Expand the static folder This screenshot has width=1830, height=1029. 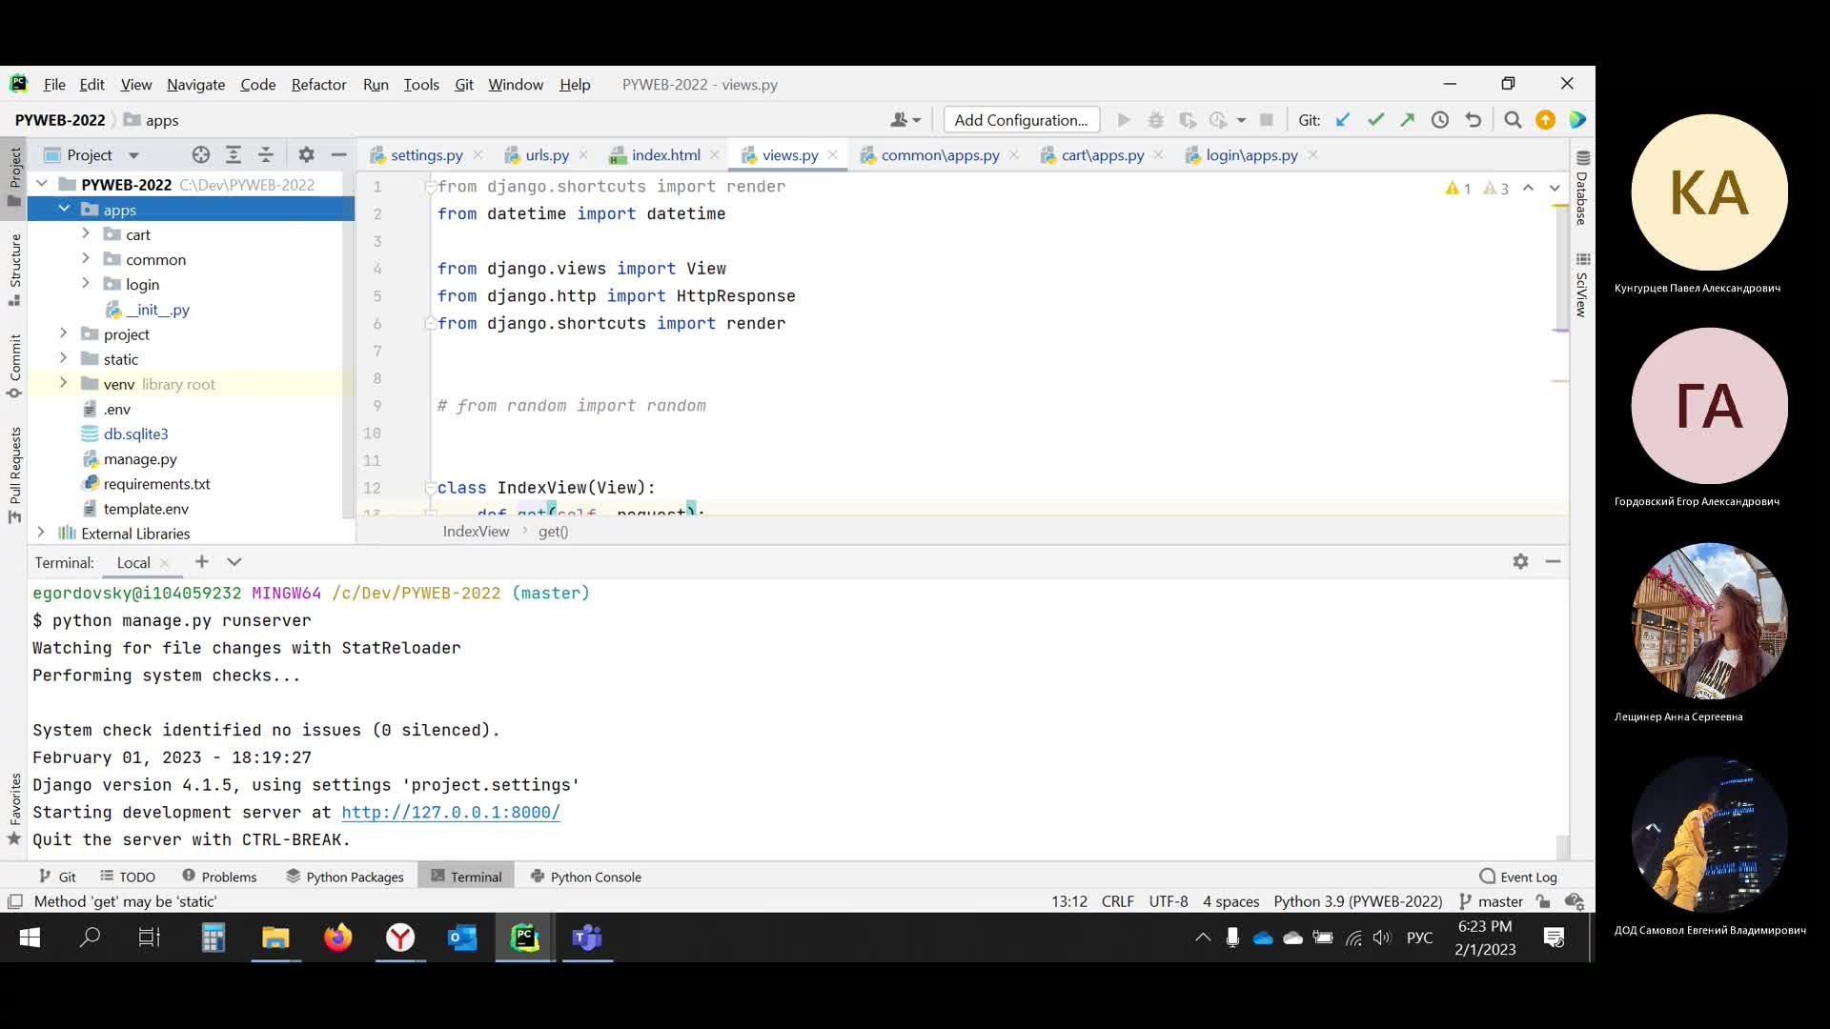pyautogui.click(x=64, y=358)
